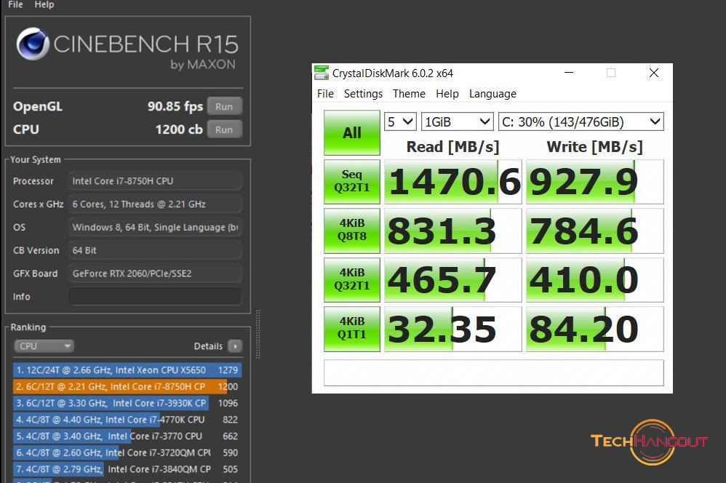Click the Cinebench panel splitter handle
726x483 pixels.
(x=258, y=334)
